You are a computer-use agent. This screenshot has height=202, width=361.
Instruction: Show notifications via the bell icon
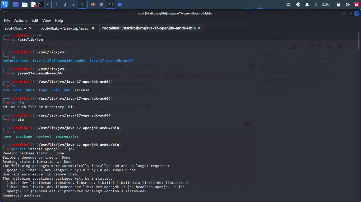pyautogui.click(x=307, y=4)
